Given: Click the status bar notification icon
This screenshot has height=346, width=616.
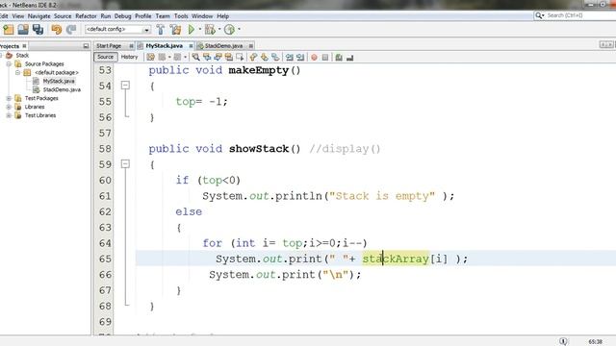Looking at the screenshot, I should [x=563, y=341].
